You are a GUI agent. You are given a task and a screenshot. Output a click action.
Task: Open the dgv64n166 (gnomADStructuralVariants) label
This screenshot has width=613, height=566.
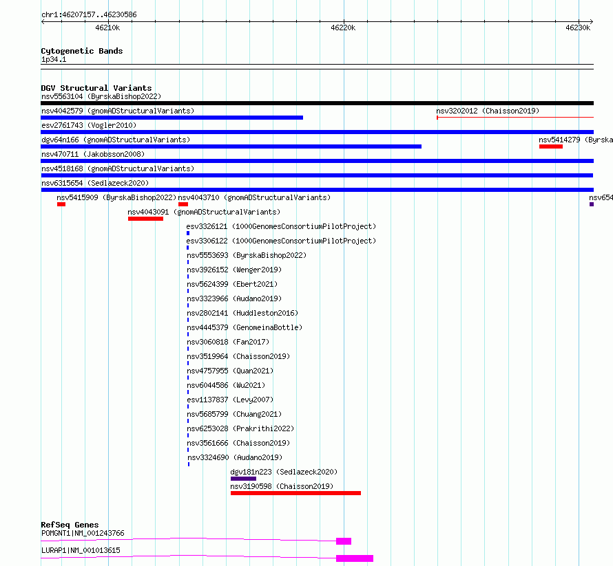(x=116, y=140)
